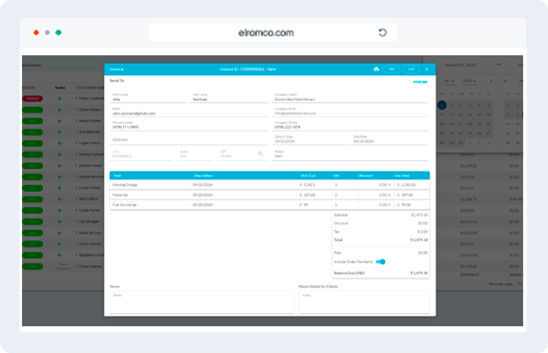This screenshot has width=548, height=353.
Task: Click the plus flag icon beside Logan Hayes
Action: coord(59,143)
